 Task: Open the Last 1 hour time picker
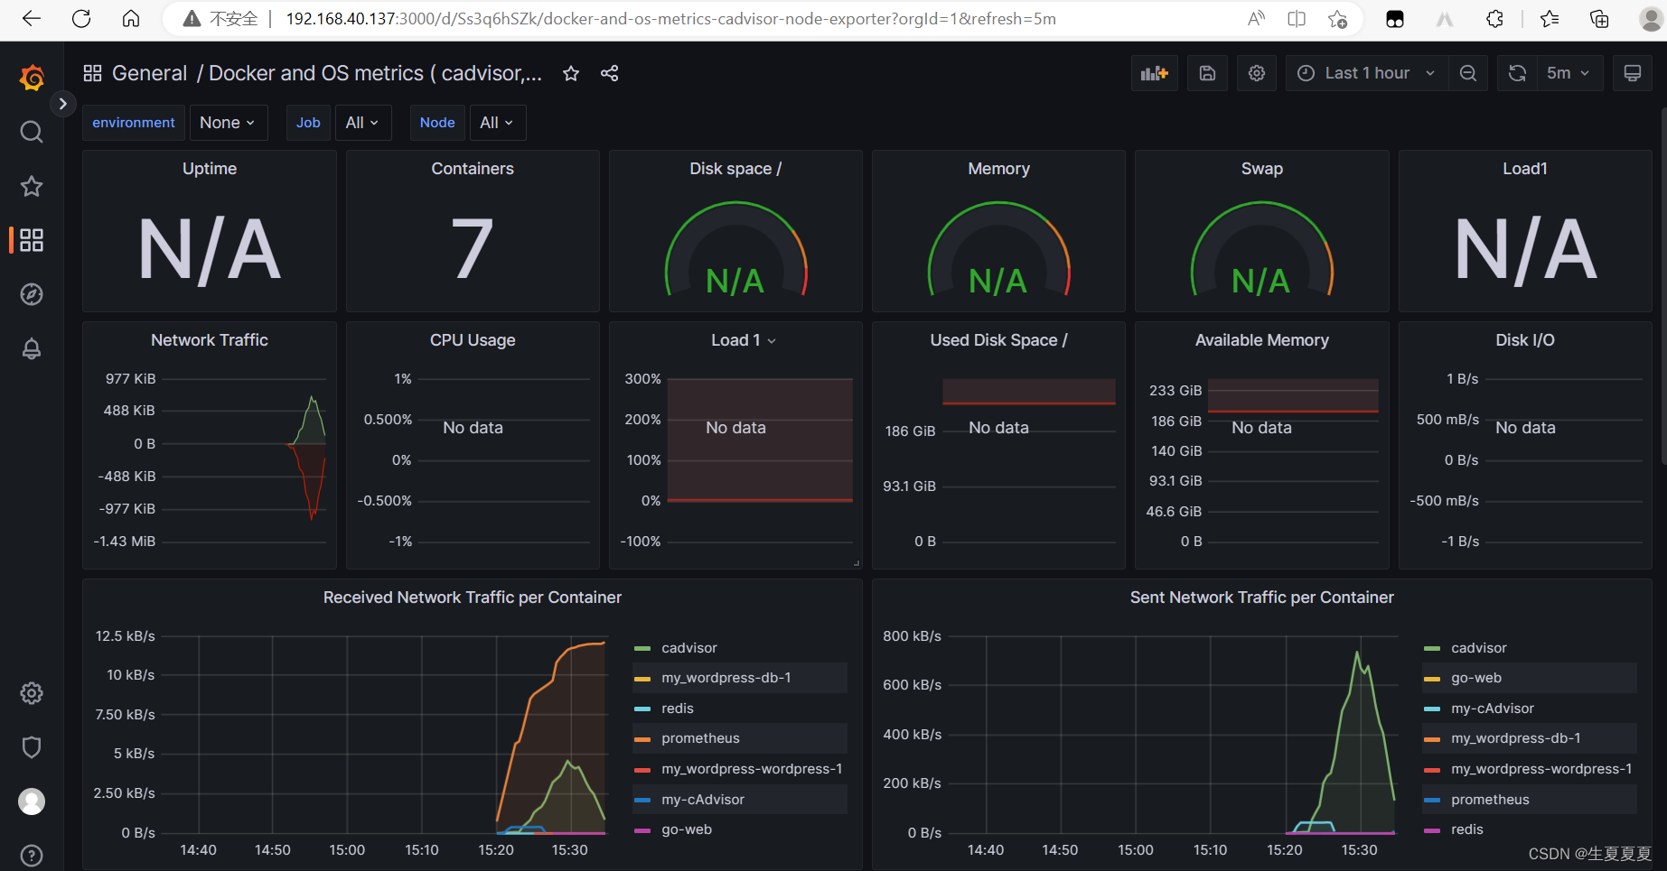[1365, 73]
